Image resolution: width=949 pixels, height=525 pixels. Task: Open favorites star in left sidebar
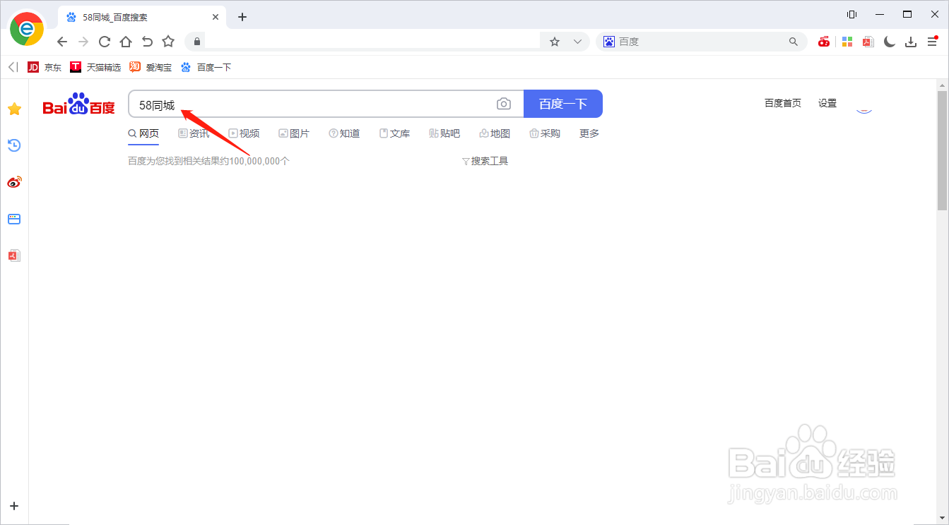click(14, 109)
